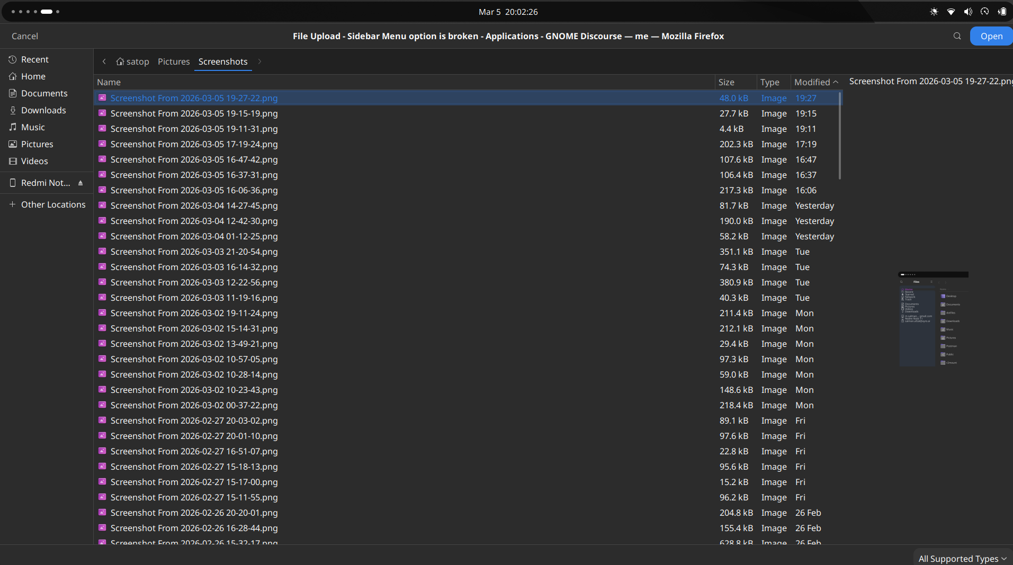Open the Videos sidebar location

click(34, 161)
